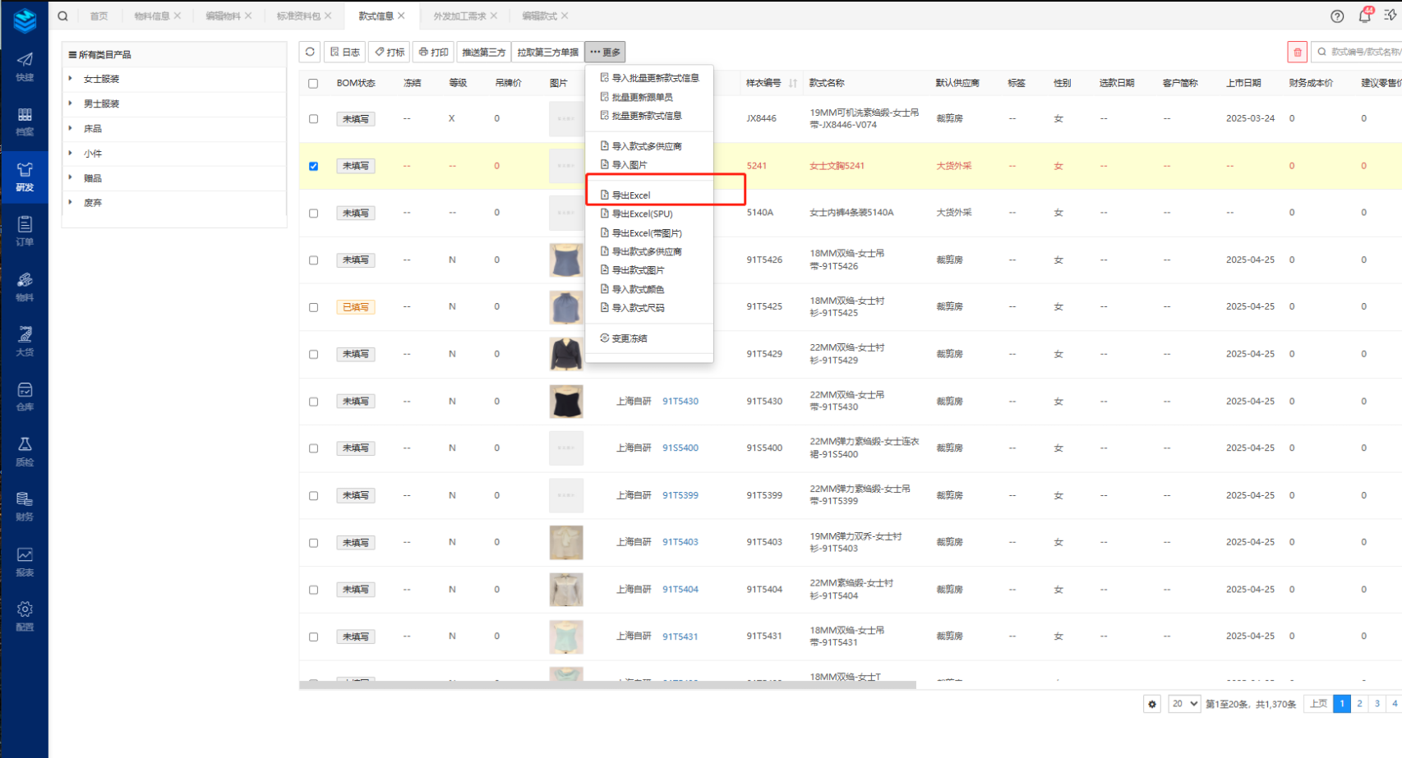1402x758 pixels.
Task: Select 导出Excel from the more menu
Action: pyautogui.click(x=631, y=195)
